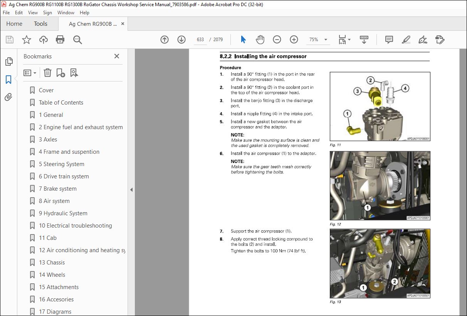Zoom in with plus button

tap(294, 40)
